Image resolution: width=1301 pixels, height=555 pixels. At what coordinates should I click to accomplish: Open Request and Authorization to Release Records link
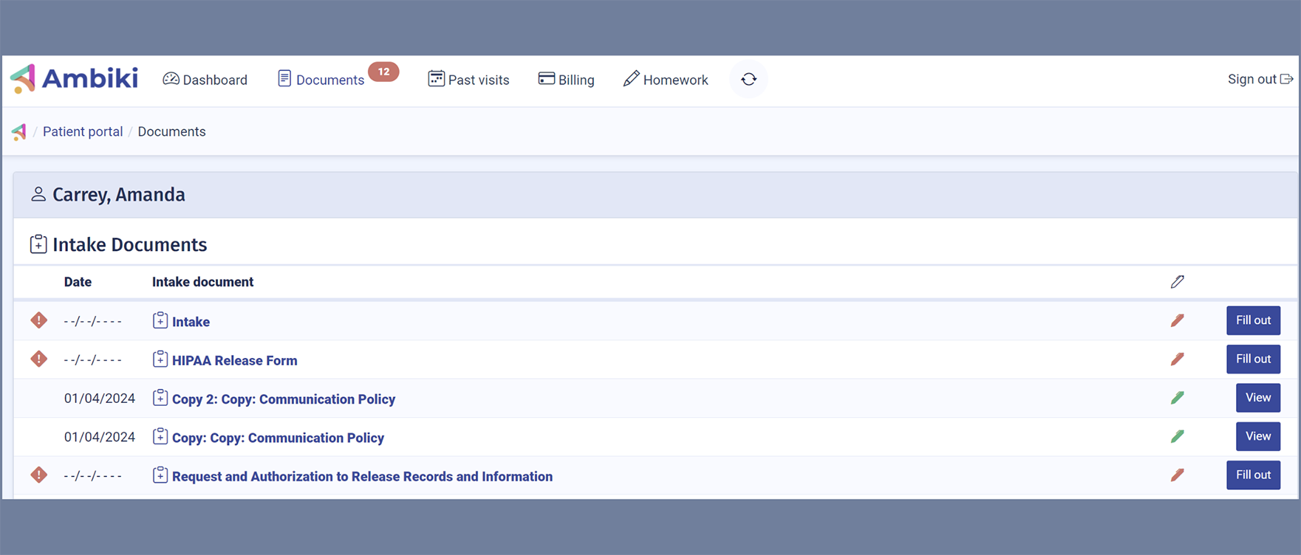pyautogui.click(x=362, y=476)
